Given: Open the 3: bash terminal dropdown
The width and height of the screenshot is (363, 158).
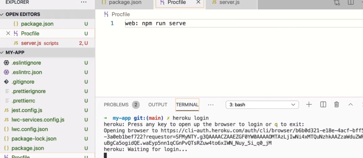Looking at the screenshot, I should (x=262, y=104).
